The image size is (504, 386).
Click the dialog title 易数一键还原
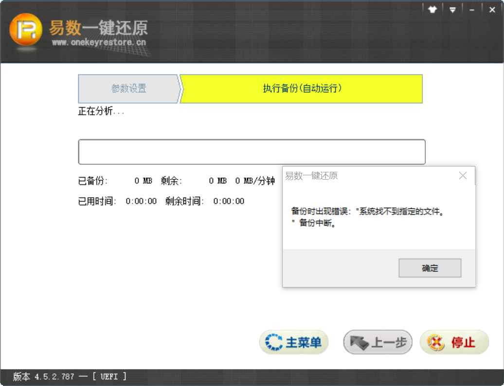311,176
